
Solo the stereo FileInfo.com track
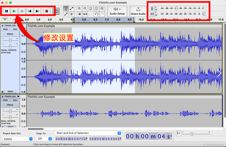click(x=15, y=29)
